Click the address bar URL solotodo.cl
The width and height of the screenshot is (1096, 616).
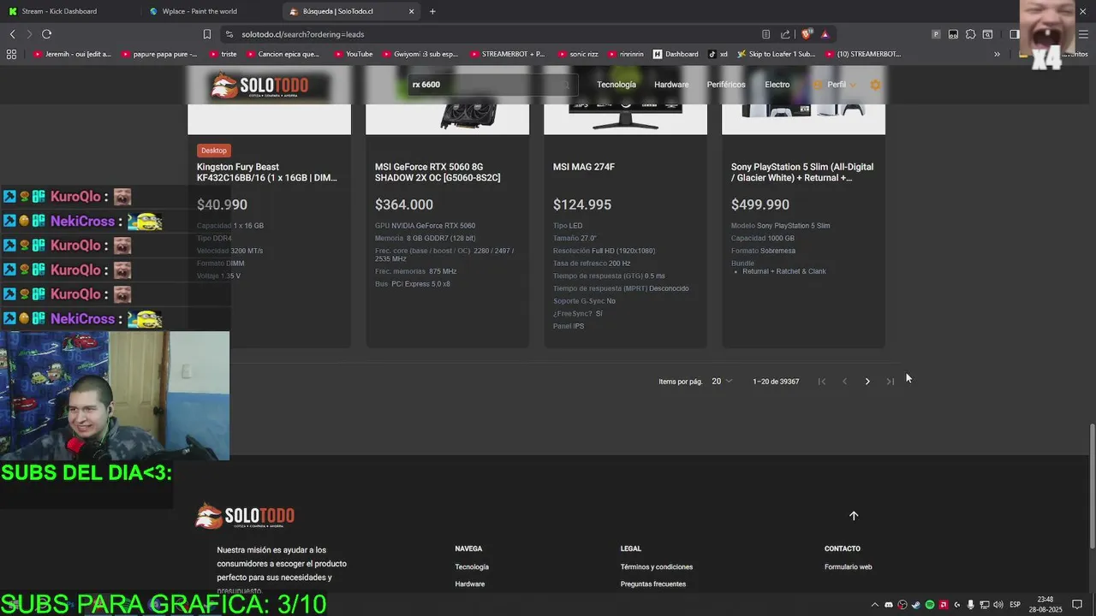pyautogui.click(x=303, y=34)
